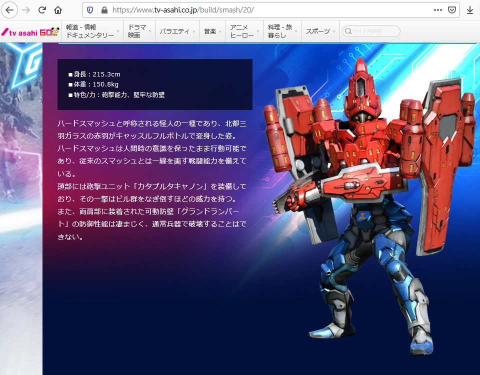Expand dropdown arrow beside アニメ ヒーロー
480x375 pixels.
coord(258,31)
